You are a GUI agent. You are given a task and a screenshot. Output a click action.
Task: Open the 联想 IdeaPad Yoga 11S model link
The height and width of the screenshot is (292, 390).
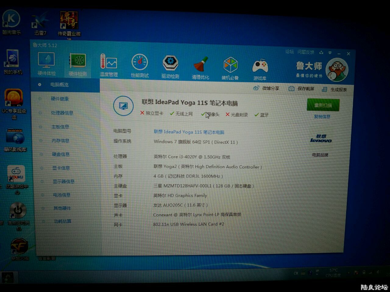pyautogui.click(x=189, y=132)
